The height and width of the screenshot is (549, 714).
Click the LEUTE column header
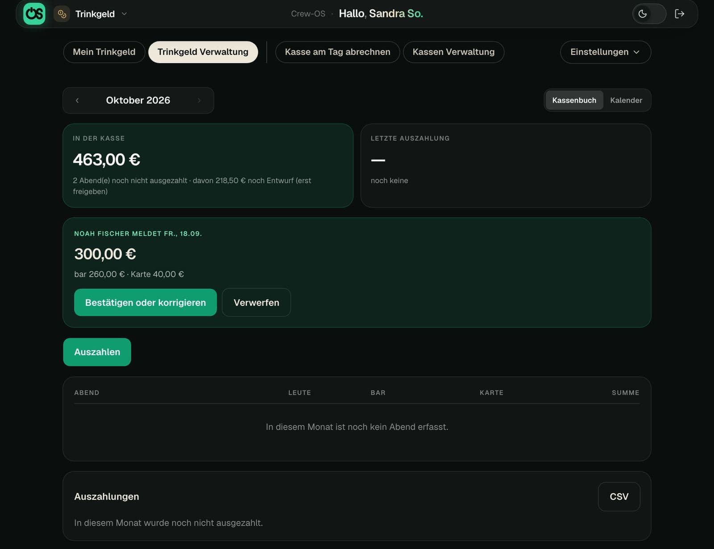click(x=299, y=393)
